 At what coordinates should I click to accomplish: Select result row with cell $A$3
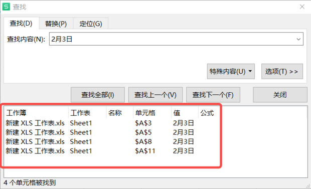(x=155, y=123)
